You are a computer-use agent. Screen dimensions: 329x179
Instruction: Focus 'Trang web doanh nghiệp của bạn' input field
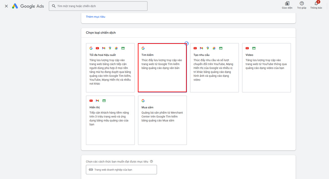[x=121, y=170]
